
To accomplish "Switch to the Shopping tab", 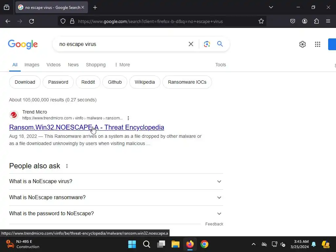I will (x=96, y=65).
